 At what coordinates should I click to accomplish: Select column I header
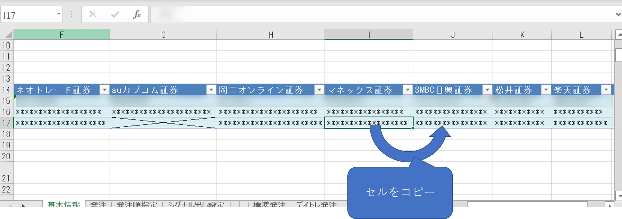[x=369, y=34]
